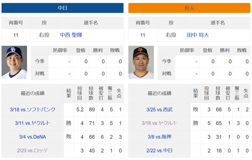Open player page for 中西 聖輝

[71, 35]
